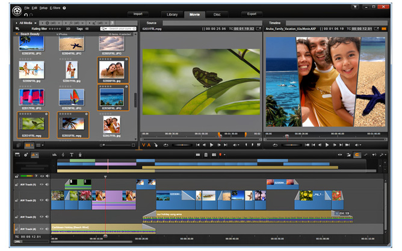The width and height of the screenshot is (402, 251).
Task: Click the Export button
Action: 252,14
